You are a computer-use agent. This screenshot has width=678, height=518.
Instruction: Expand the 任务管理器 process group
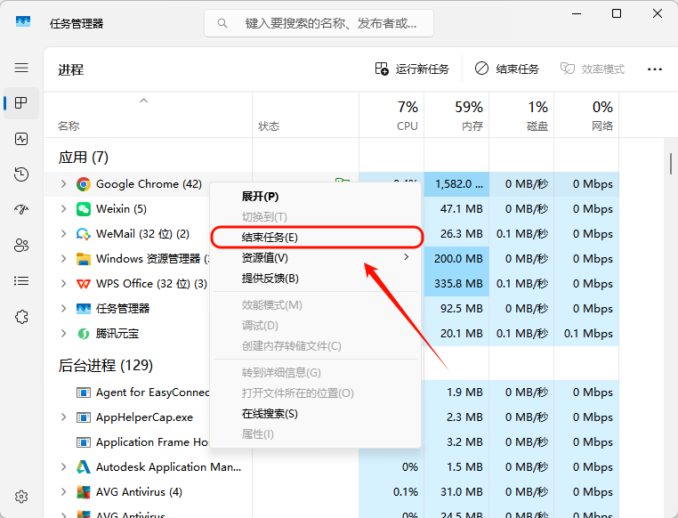point(63,308)
